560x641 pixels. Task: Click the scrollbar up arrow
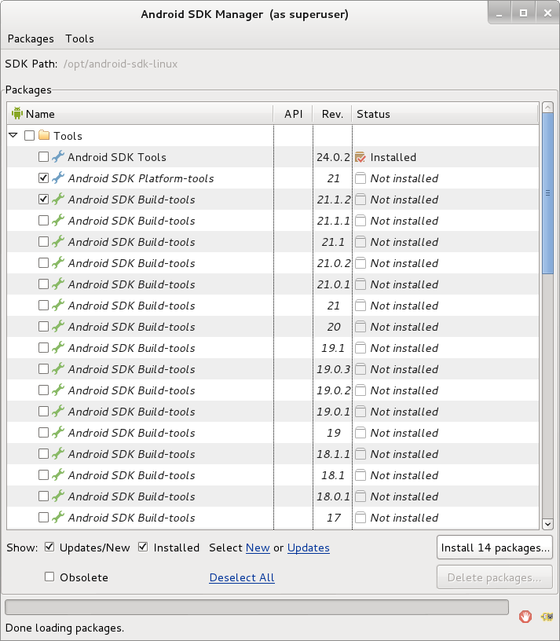[547, 108]
